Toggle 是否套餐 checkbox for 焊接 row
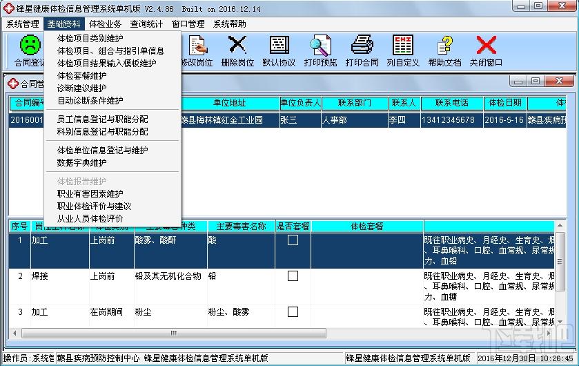The height and width of the screenshot is (366, 579). pos(293,276)
